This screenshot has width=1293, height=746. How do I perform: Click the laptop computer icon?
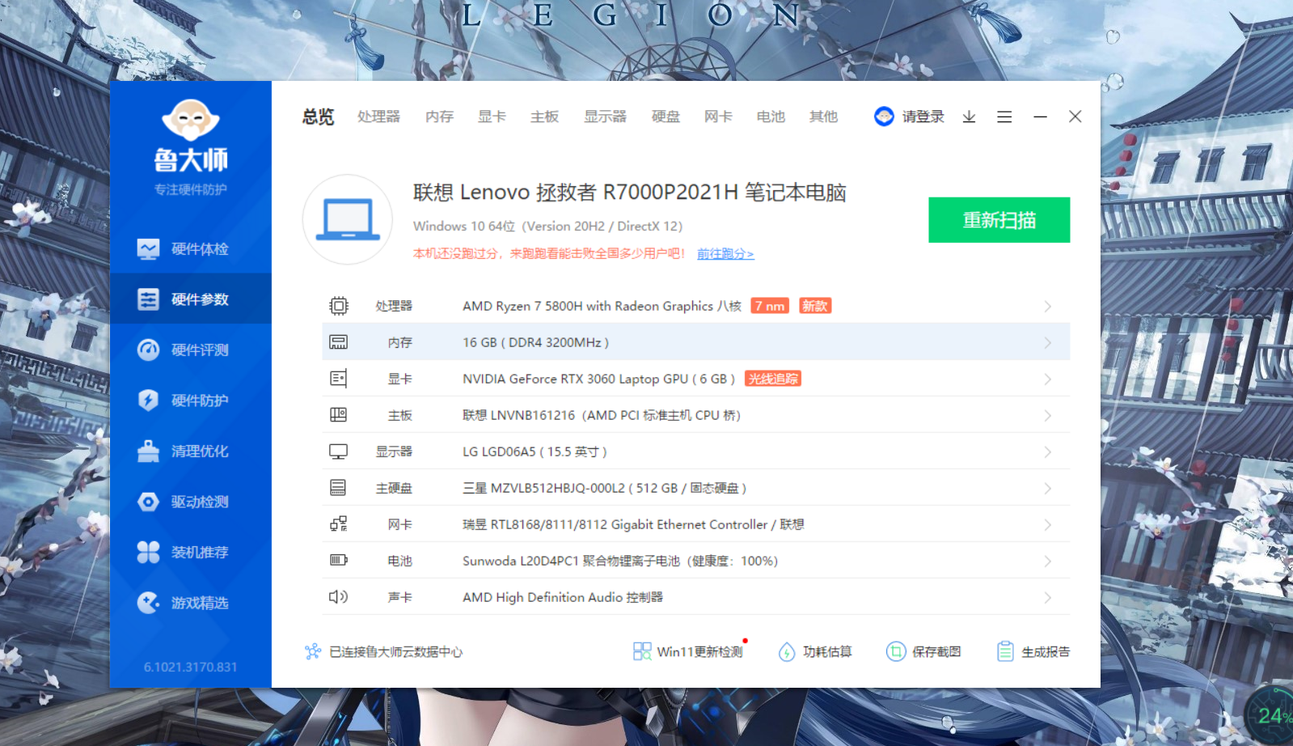348,219
